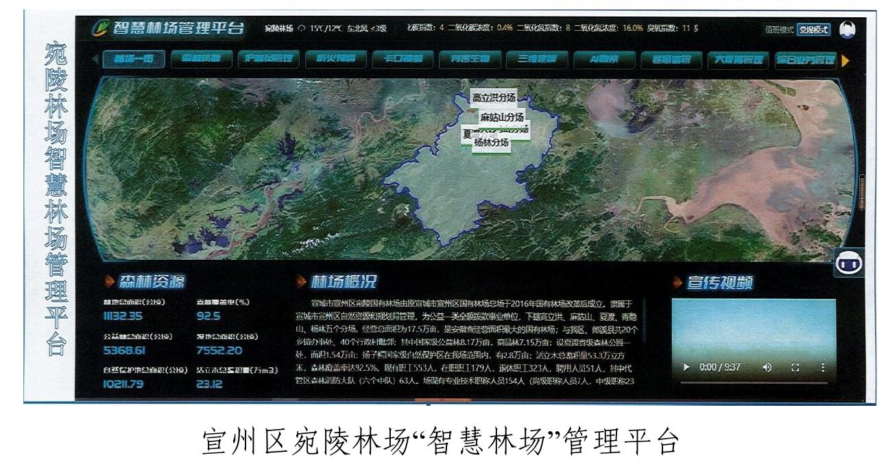Mute the promotional video volume
Image resolution: width=888 pixels, height=462 pixels.
point(767,367)
